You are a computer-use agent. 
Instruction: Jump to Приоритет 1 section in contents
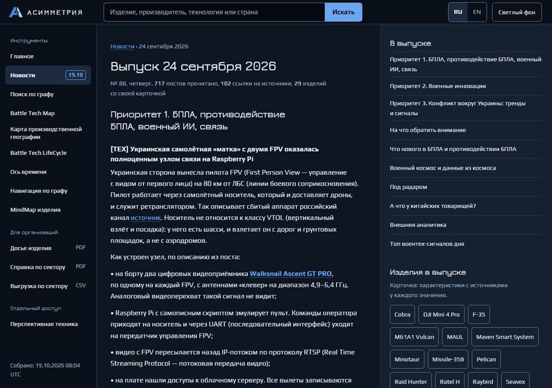coord(466,64)
